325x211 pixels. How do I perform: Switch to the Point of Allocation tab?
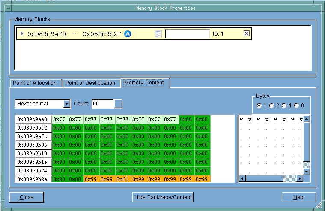[34, 83]
